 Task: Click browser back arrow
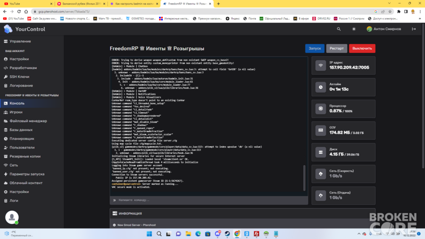[x=5, y=11]
